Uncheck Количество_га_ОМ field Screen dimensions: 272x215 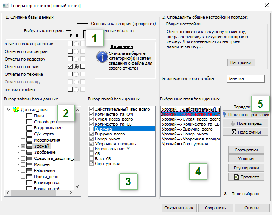coord(92,114)
